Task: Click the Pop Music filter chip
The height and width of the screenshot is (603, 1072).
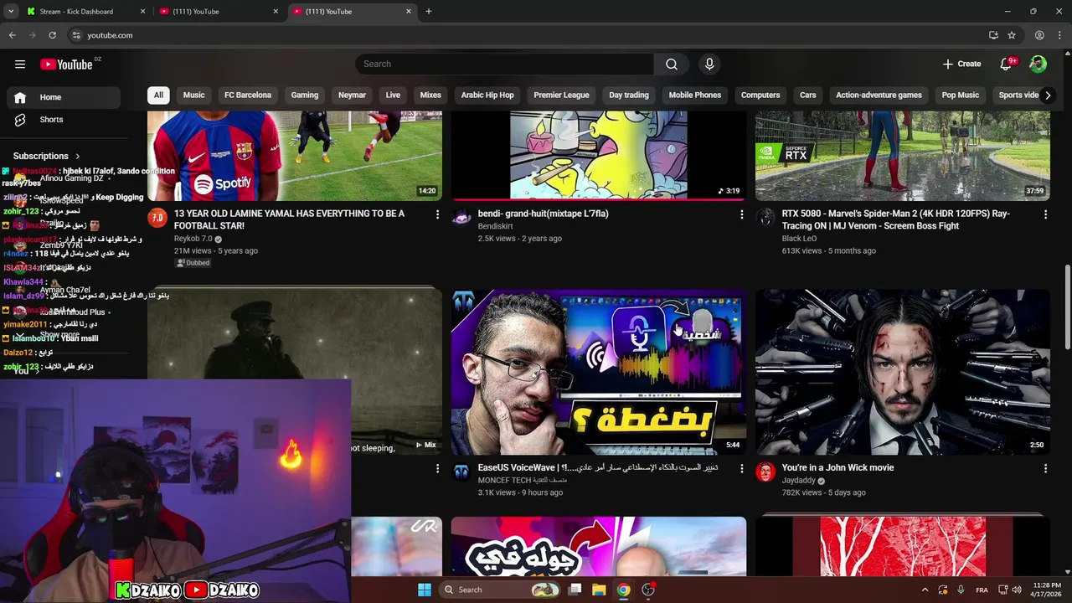Action: (x=960, y=95)
